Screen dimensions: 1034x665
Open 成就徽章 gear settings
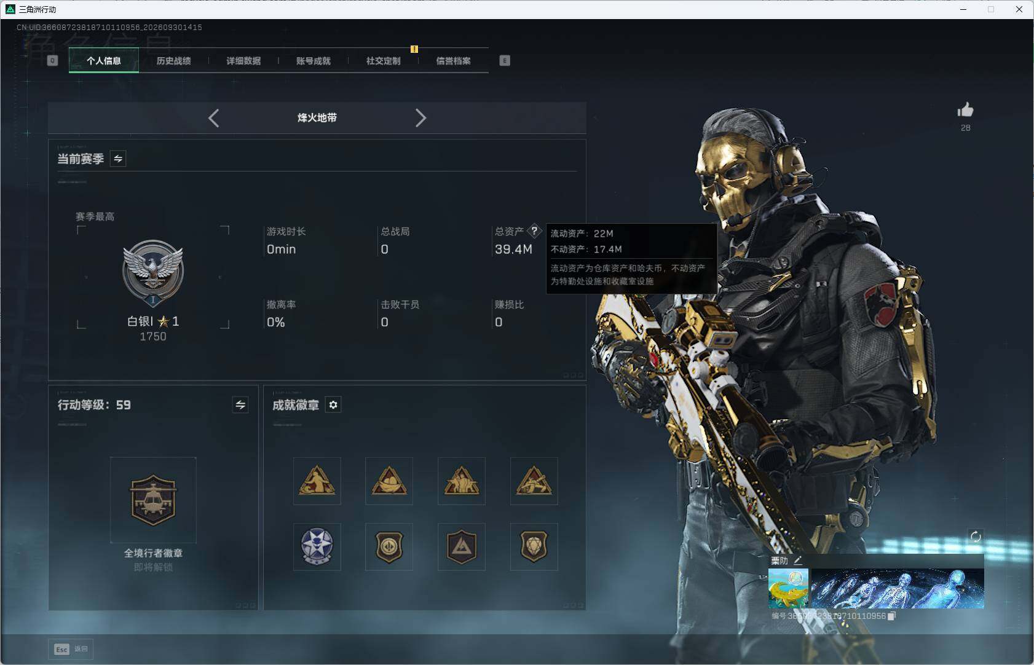point(333,404)
